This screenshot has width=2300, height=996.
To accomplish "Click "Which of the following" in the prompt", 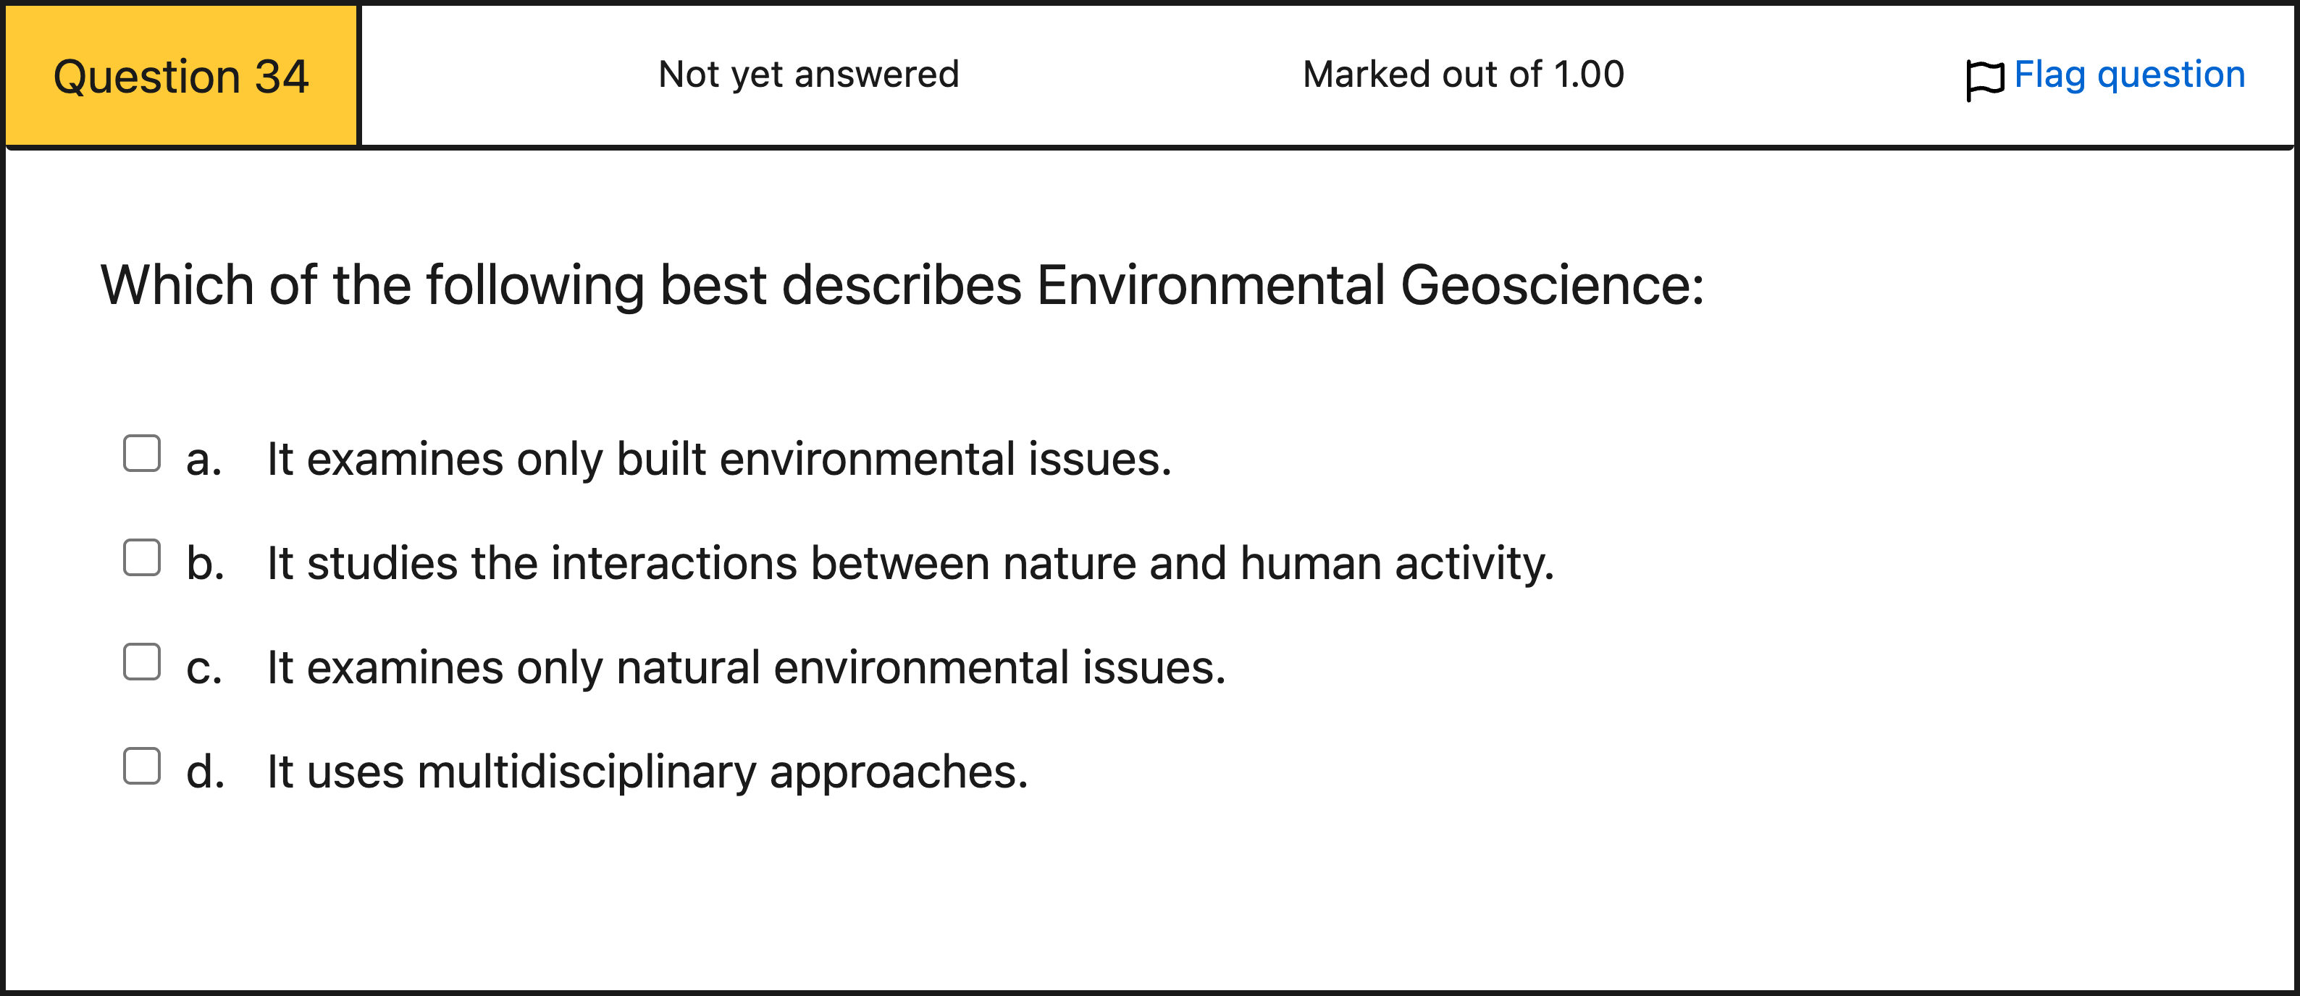I will point(372,286).
